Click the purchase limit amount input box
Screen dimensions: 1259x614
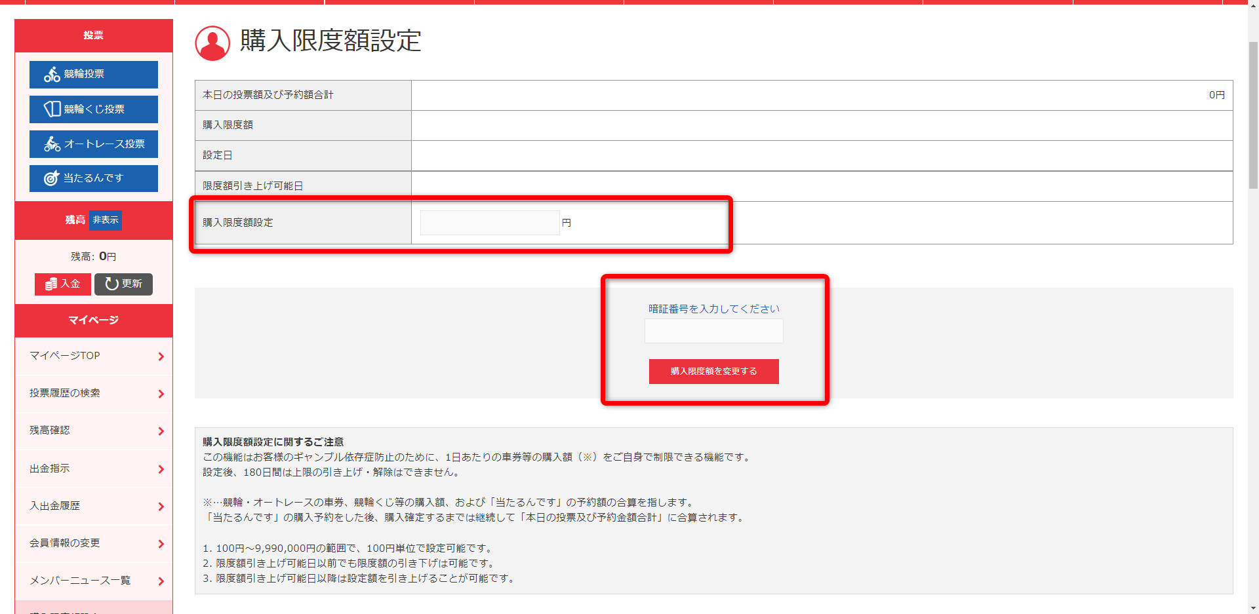pos(489,222)
